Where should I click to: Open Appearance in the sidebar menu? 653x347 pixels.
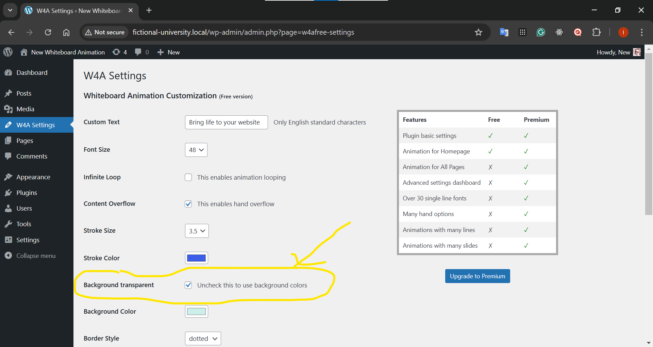click(x=33, y=177)
